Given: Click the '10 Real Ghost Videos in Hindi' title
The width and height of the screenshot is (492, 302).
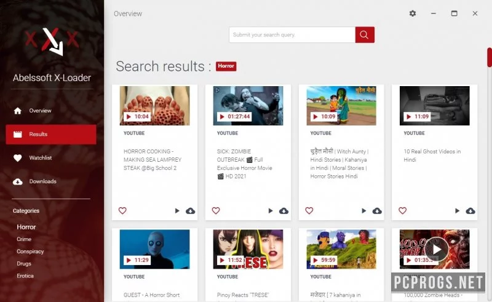Looking at the screenshot, I should [432, 156].
